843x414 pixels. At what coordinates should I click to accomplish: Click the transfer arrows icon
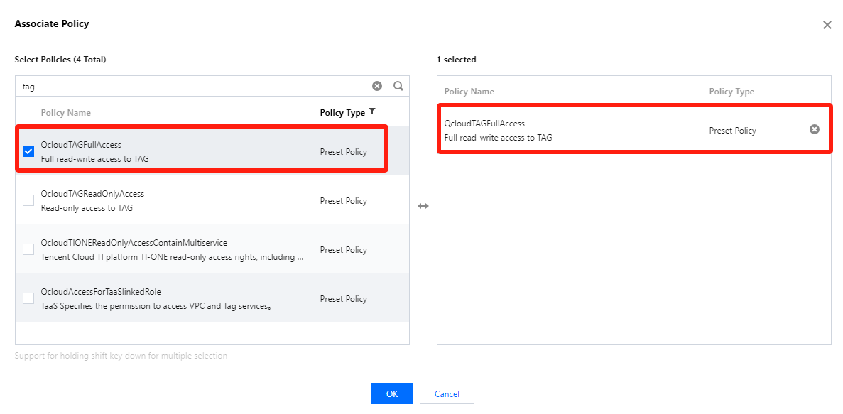coord(423,206)
